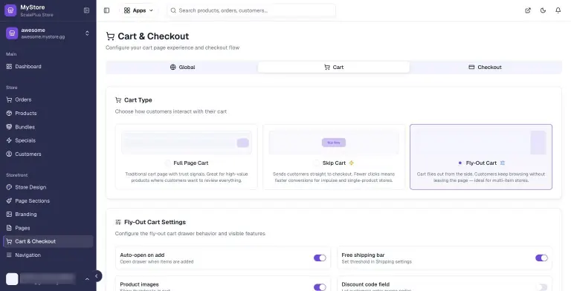Click the Products box icon
The height and width of the screenshot is (291, 571).
9,113
